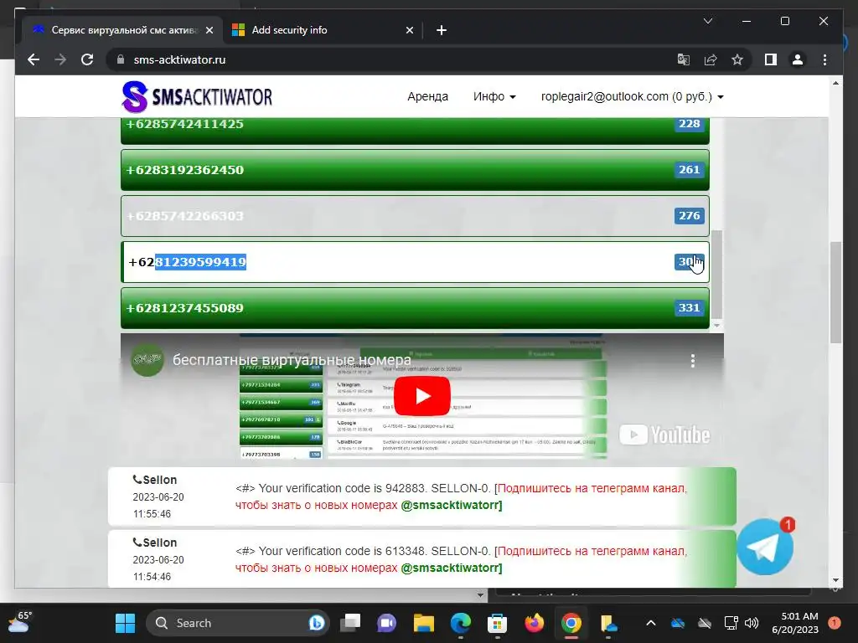Click the YouTube channel avatar
Image resolution: width=858 pixels, height=643 pixels.
coord(147,360)
